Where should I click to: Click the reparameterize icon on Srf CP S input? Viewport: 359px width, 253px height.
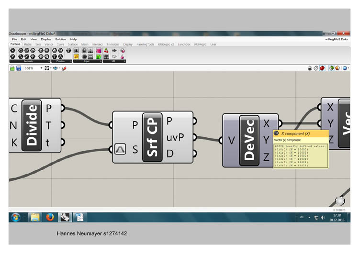[120, 149]
